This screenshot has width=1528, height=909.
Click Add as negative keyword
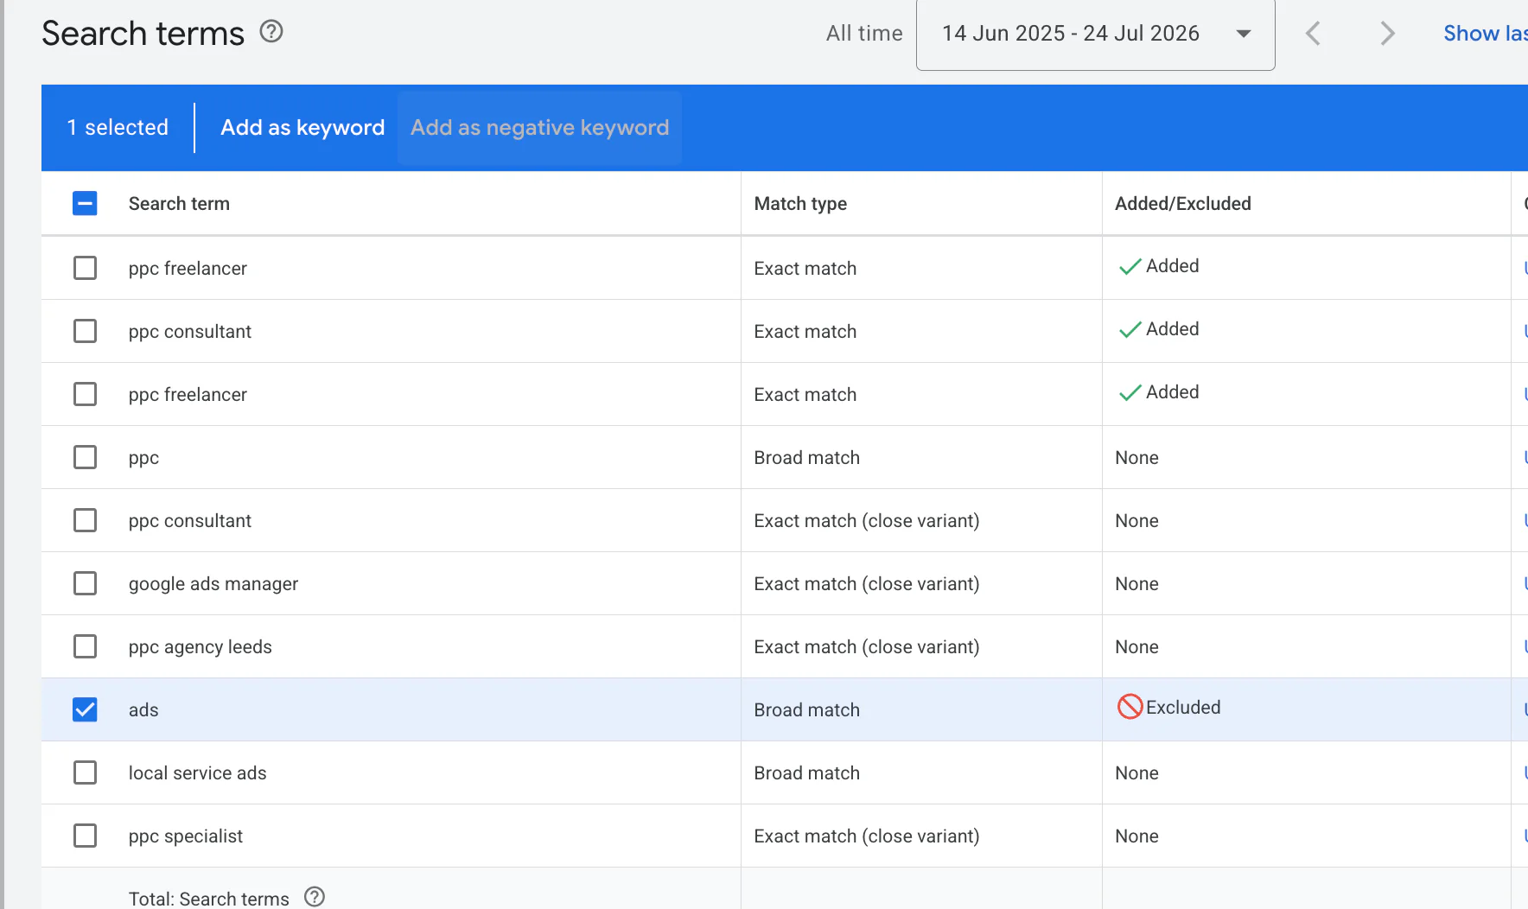539,127
